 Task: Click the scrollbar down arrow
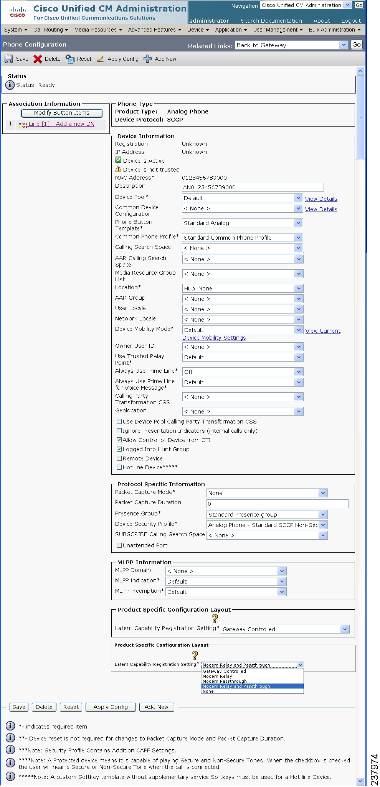pos(360,782)
